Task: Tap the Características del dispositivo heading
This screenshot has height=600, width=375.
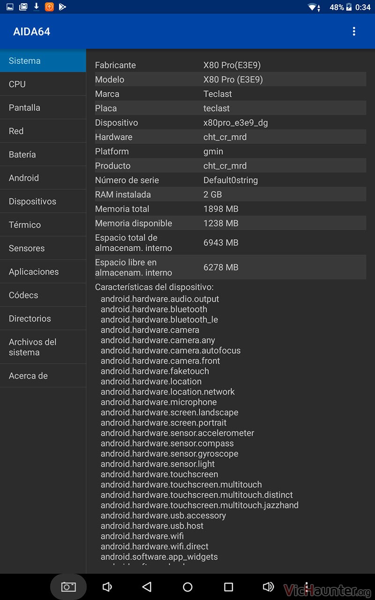Action: pos(154,287)
